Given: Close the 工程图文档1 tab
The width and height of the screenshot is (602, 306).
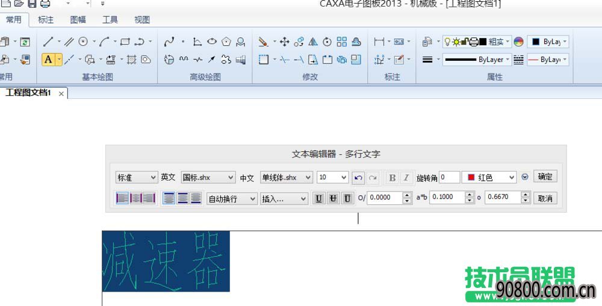Looking at the screenshot, I should [61, 93].
